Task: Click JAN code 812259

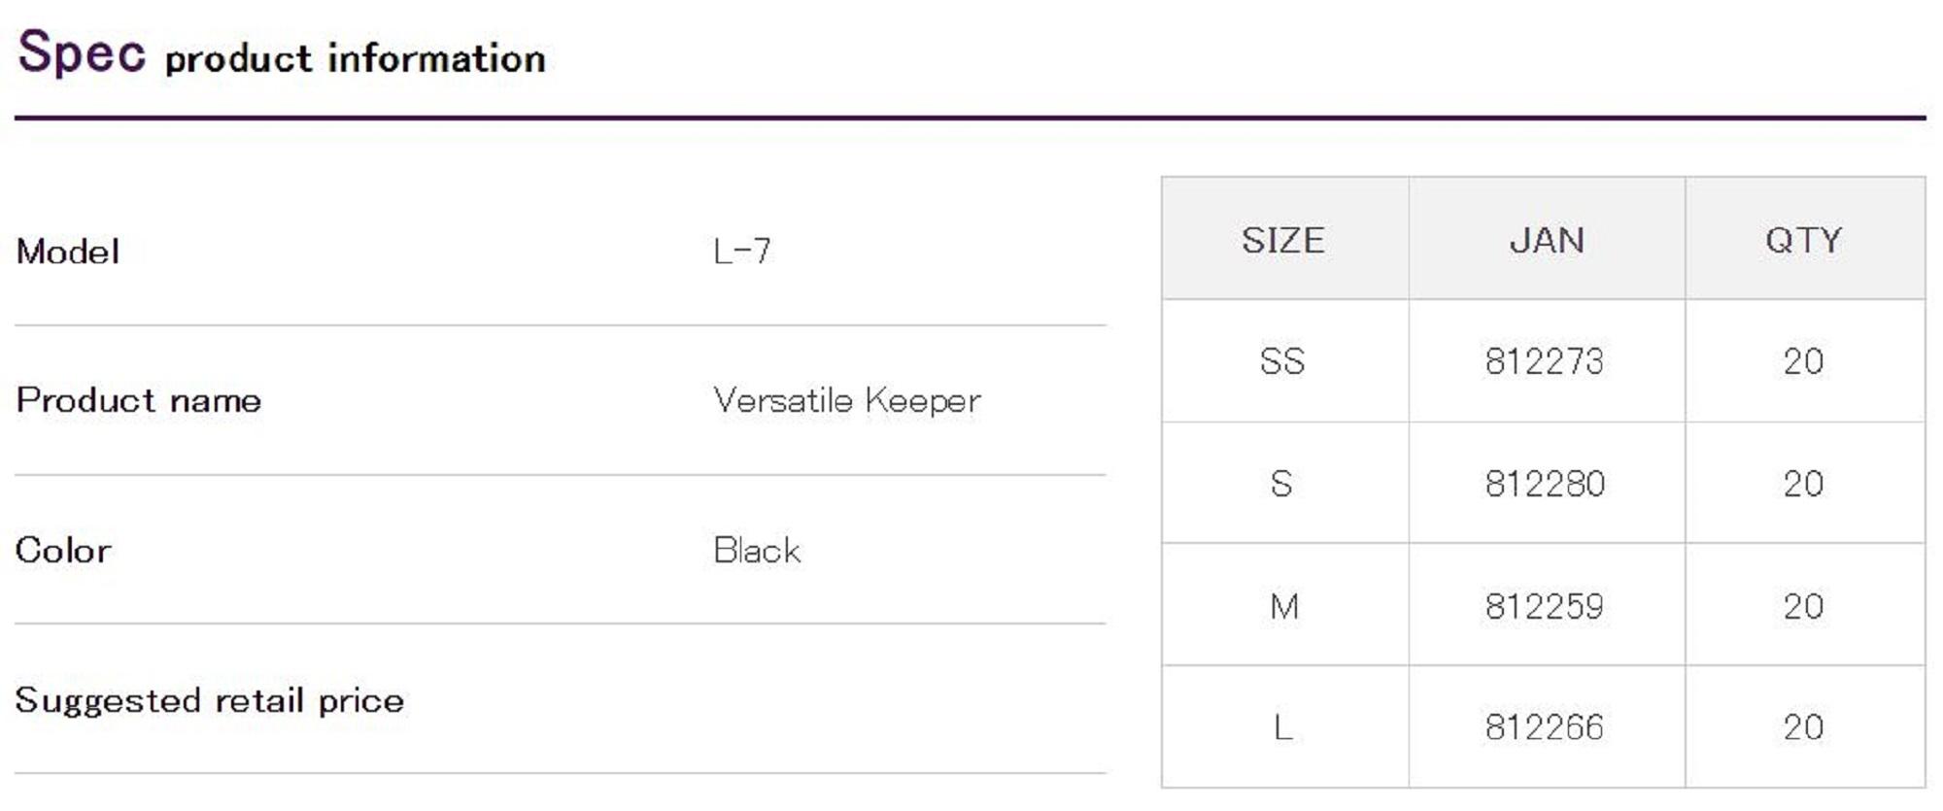Action: point(1545,606)
